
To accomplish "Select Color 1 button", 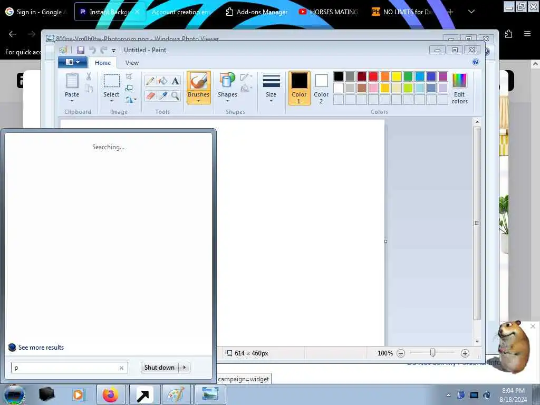I will 300,88.
